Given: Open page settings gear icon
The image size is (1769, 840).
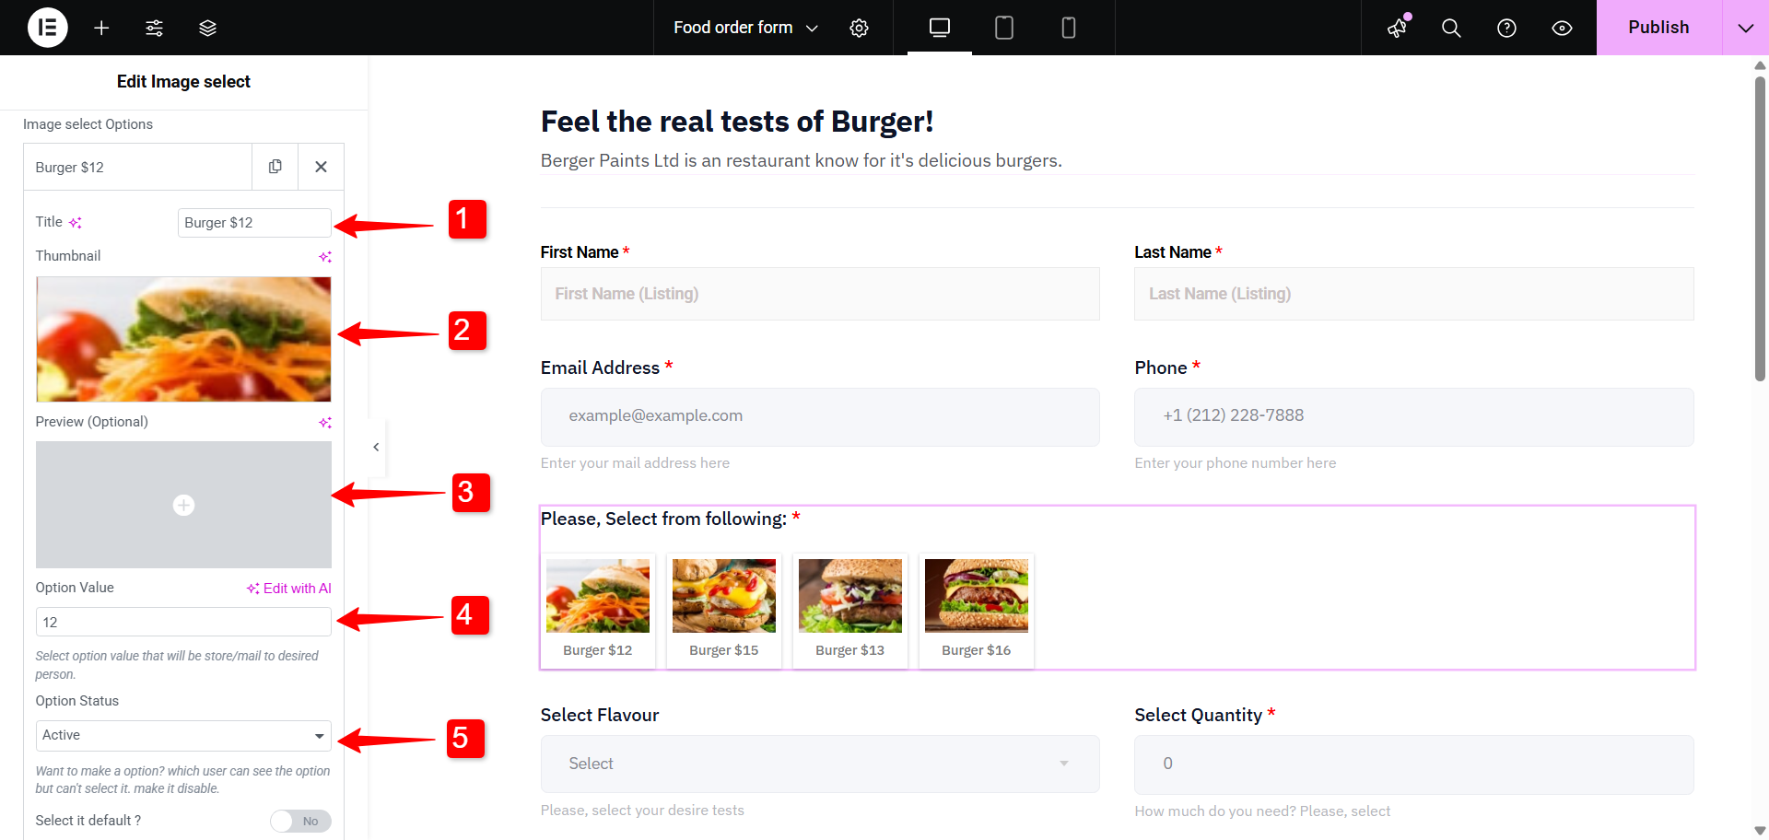Looking at the screenshot, I should [859, 28].
